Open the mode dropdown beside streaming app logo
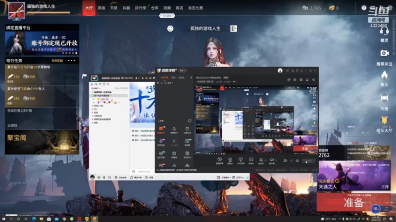Image resolution: width=396 pixels, height=222 pixels. [x=182, y=71]
